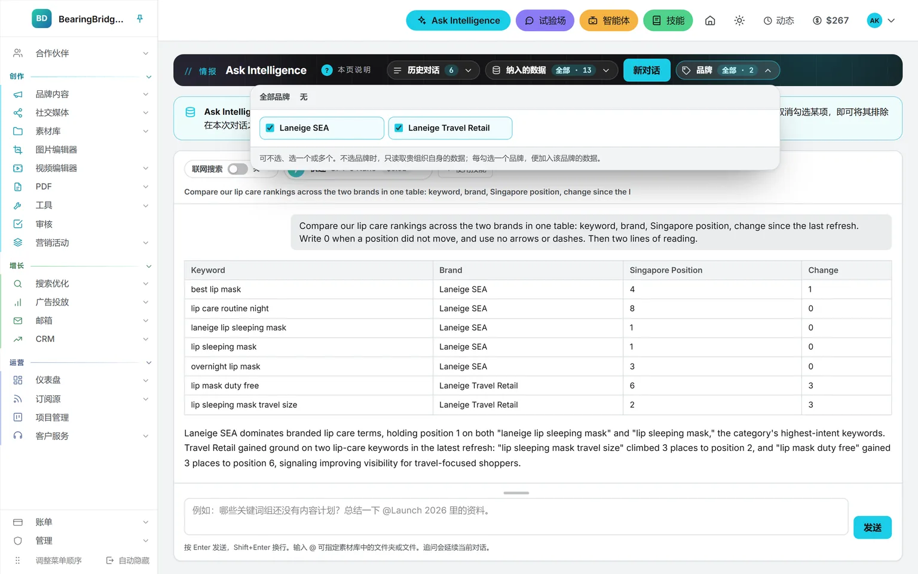
Task: Open the 试验场 tab
Action: pyautogui.click(x=545, y=20)
